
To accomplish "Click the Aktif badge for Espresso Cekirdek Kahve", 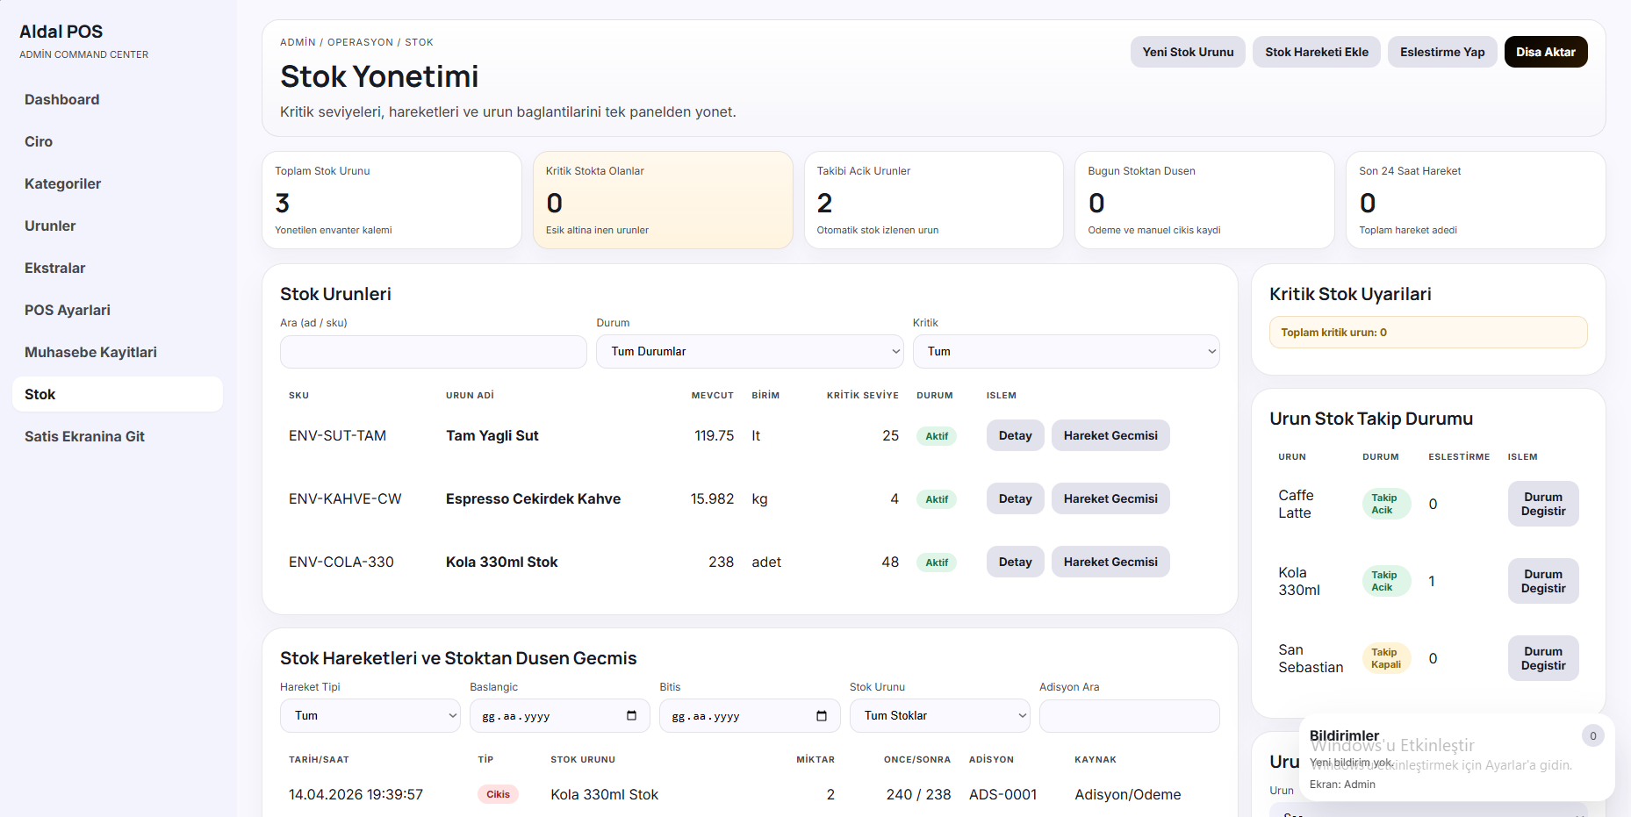I will [x=937, y=499].
